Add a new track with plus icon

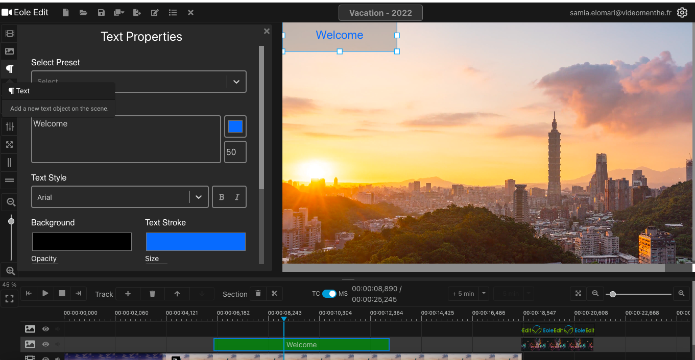(x=128, y=294)
